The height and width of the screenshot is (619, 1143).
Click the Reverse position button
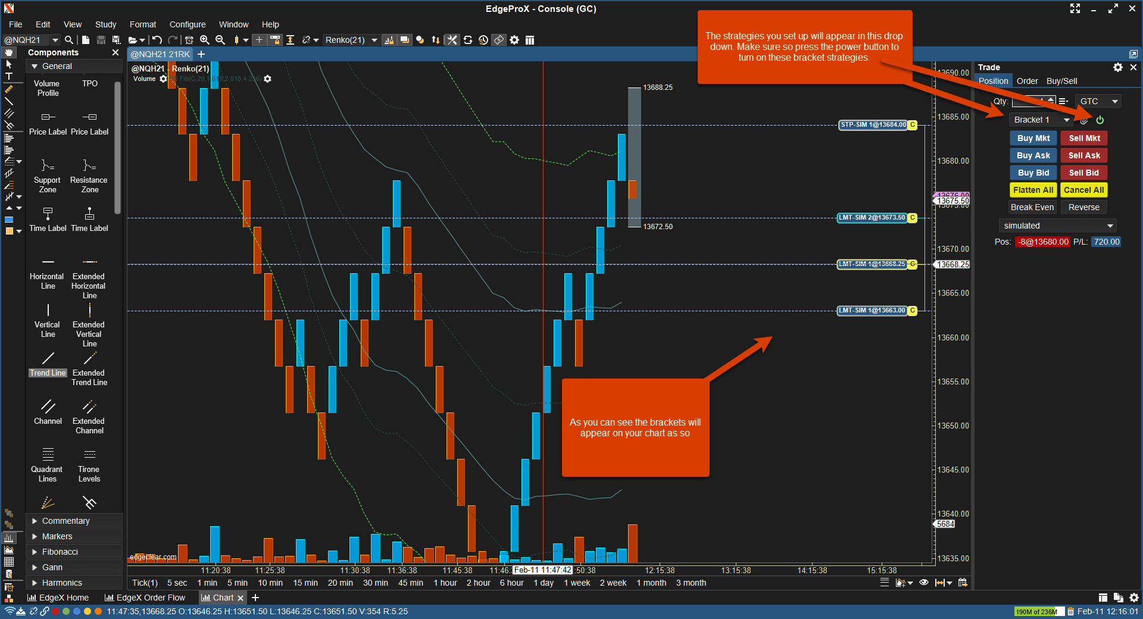click(x=1084, y=207)
